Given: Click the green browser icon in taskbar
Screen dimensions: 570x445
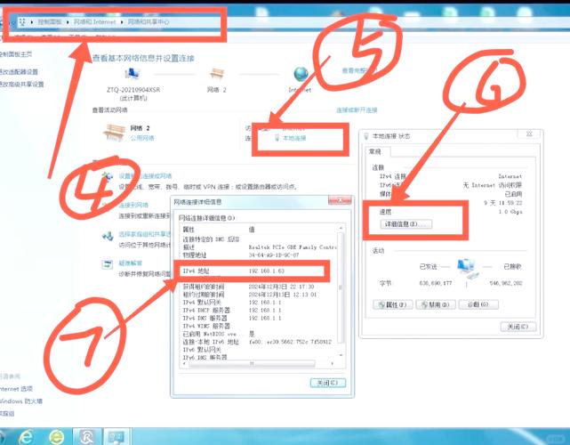Looking at the screenshot, I should [x=56, y=435].
